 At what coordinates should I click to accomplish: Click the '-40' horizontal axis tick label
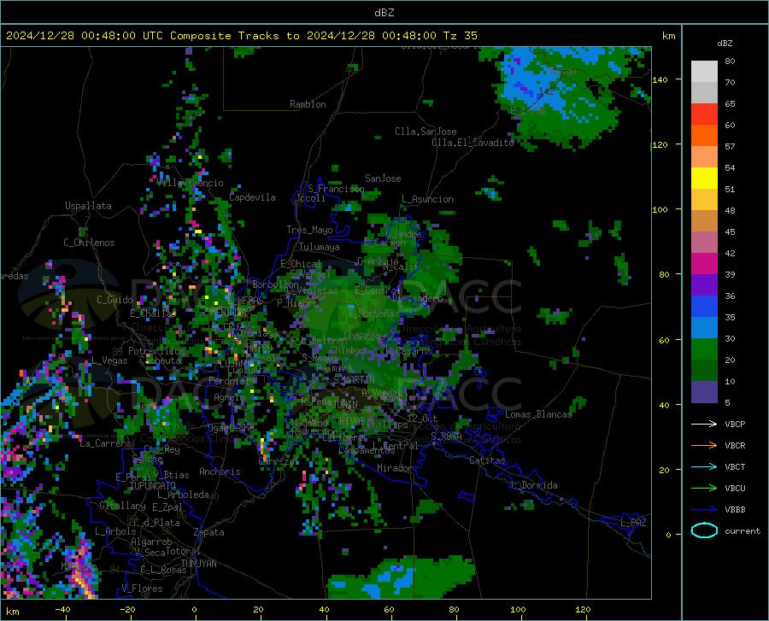tap(62, 610)
